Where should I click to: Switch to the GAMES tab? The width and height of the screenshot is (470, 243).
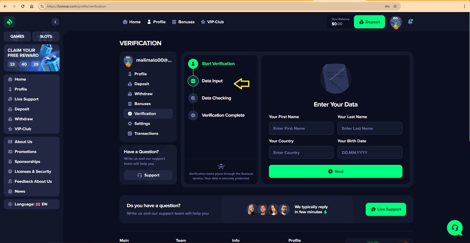click(17, 36)
